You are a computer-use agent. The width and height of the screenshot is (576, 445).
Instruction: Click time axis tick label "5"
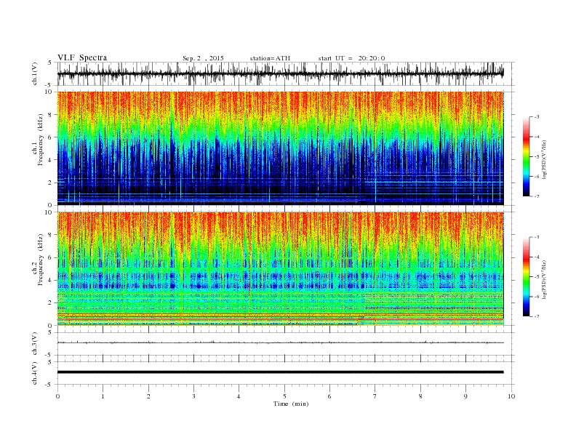click(x=284, y=396)
